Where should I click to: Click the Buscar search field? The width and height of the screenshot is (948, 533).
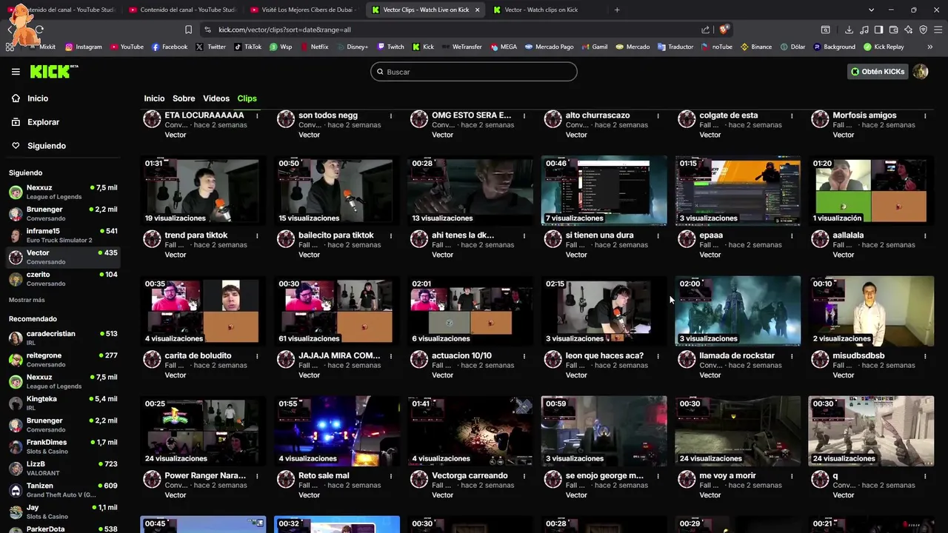click(x=474, y=72)
